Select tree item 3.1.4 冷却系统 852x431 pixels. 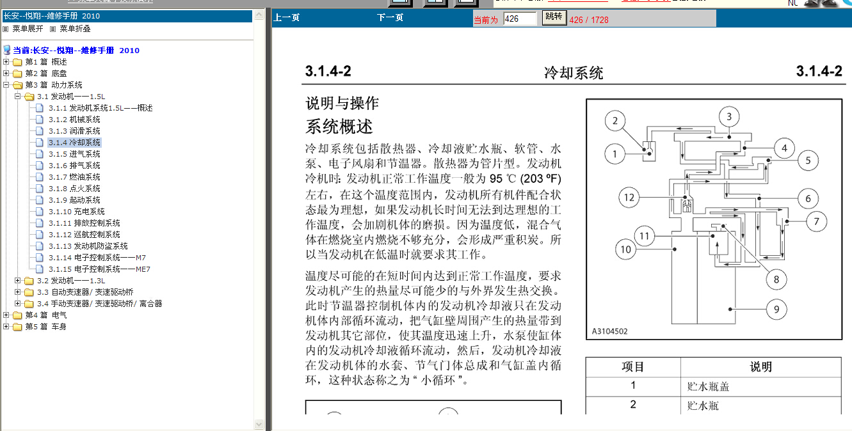(x=74, y=143)
